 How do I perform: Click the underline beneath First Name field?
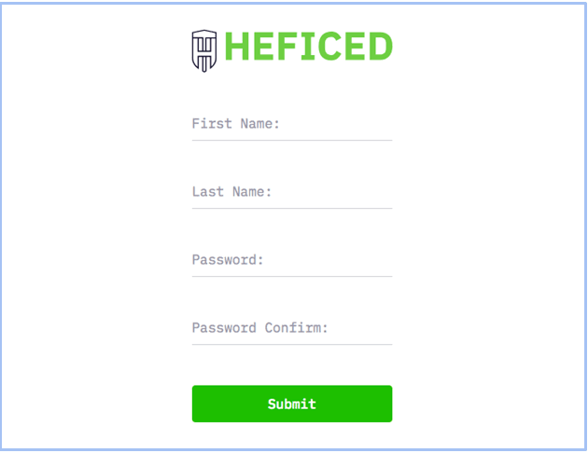click(x=292, y=141)
